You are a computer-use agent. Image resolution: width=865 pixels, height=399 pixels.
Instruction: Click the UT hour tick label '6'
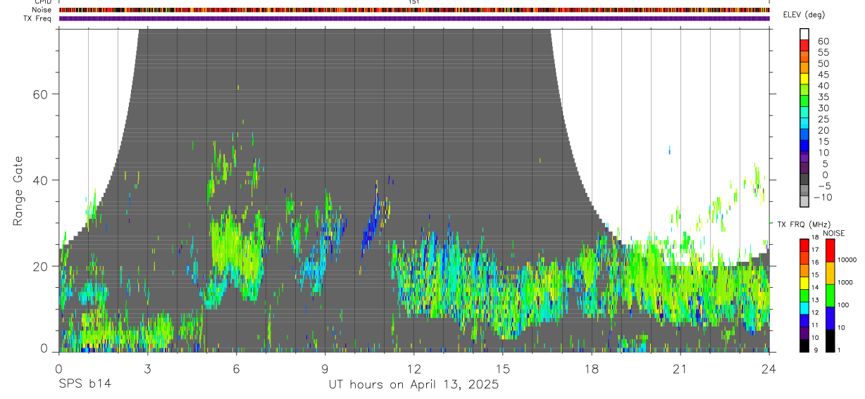tap(236, 369)
